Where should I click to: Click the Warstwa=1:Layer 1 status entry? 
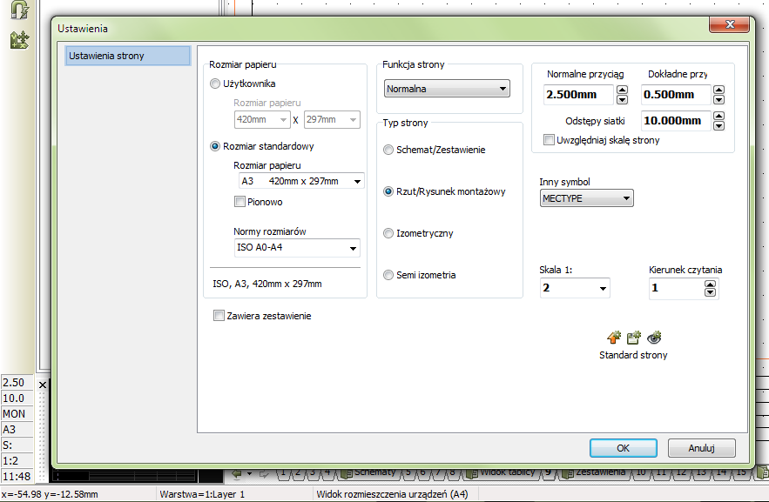202,494
